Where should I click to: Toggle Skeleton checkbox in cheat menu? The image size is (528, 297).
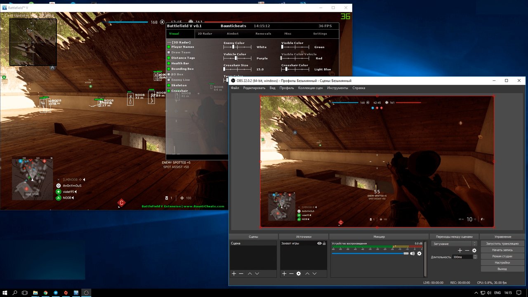[x=169, y=85]
